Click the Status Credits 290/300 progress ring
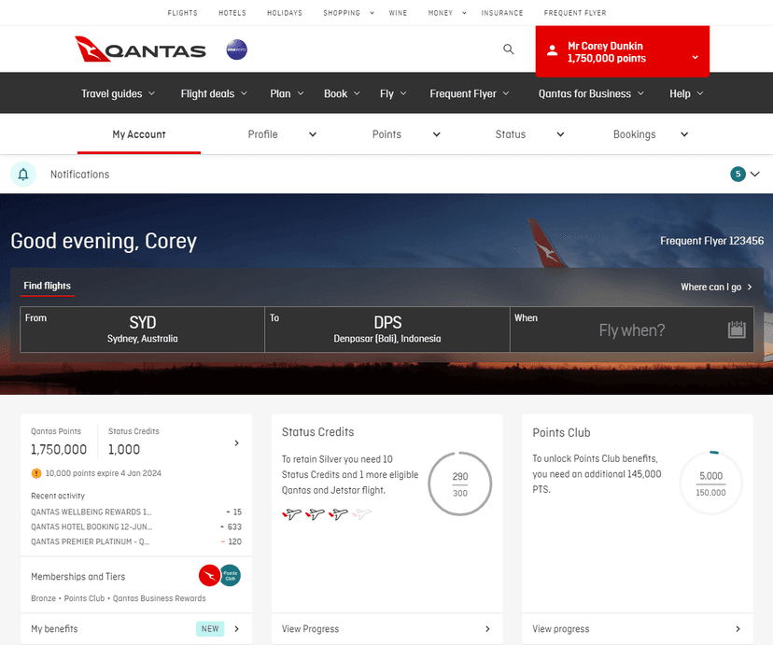 click(x=459, y=484)
